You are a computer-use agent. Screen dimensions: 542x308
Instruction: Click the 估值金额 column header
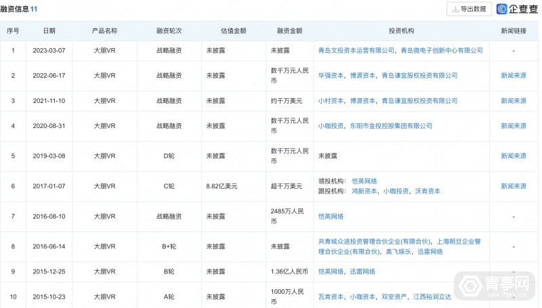(234, 30)
